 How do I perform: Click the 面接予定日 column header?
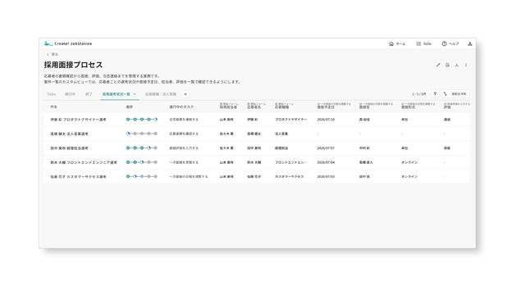[x=326, y=107]
